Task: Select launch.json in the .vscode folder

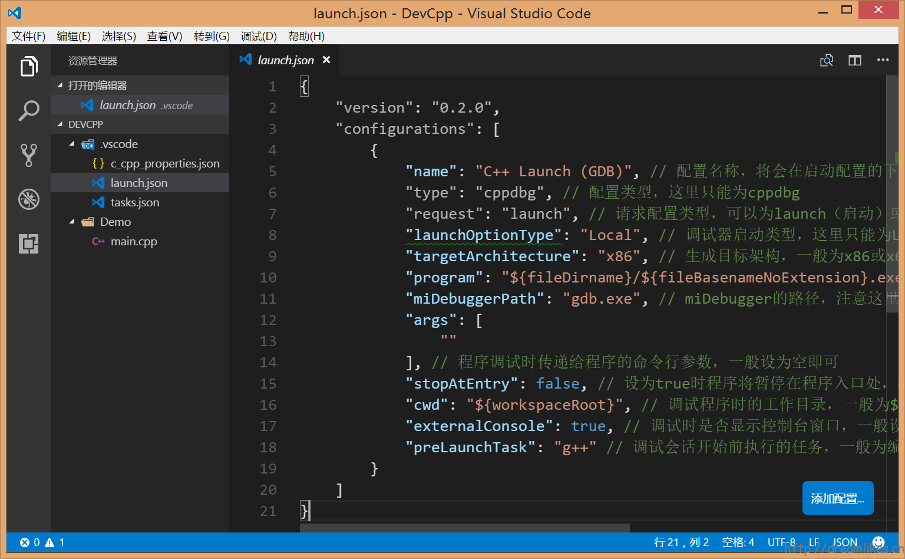Action: 140,183
